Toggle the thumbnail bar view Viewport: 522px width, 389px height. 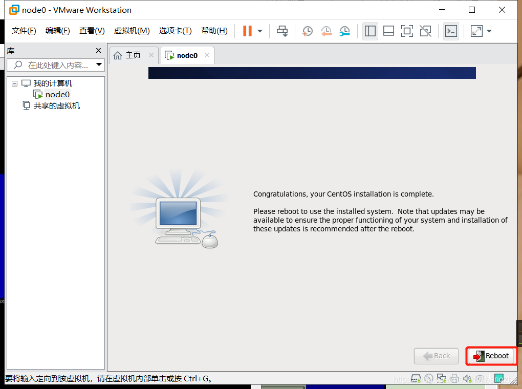(x=388, y=31)
